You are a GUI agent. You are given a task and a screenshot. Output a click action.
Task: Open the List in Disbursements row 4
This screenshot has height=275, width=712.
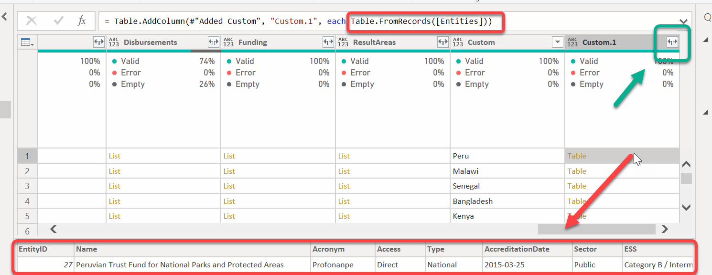(115, 201)
